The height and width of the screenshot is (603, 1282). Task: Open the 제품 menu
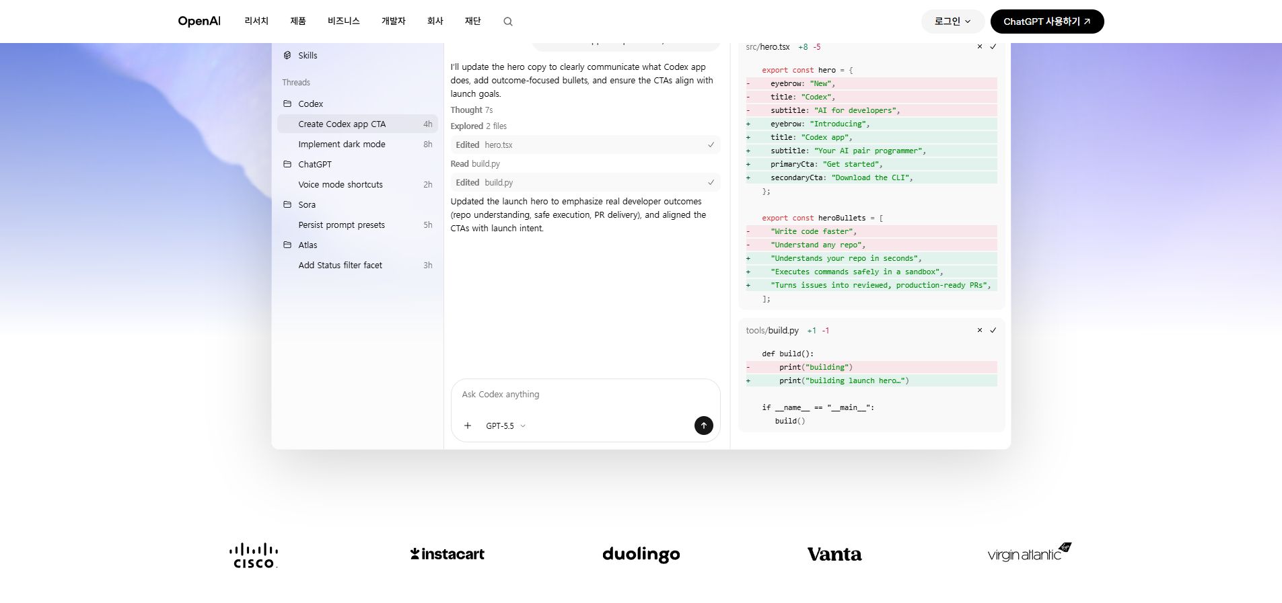coord(298,21)
